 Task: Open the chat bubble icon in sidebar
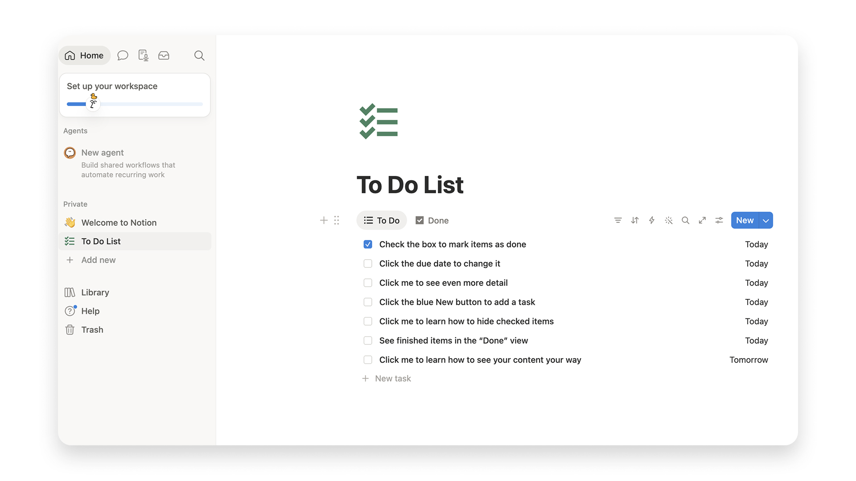tap(123, 55)
